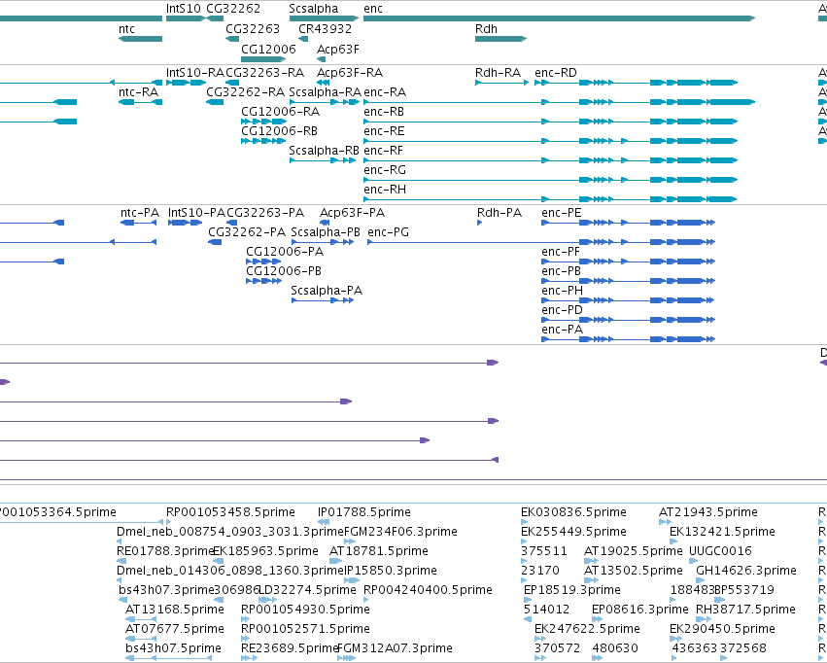Select the Acp63F gene label

click(337, 49)
